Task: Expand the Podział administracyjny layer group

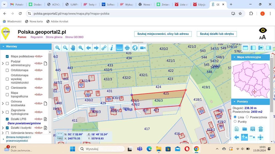Action: point(3,63)
